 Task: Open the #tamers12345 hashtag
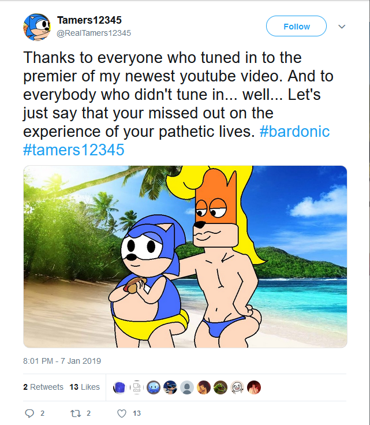(73, 150)
